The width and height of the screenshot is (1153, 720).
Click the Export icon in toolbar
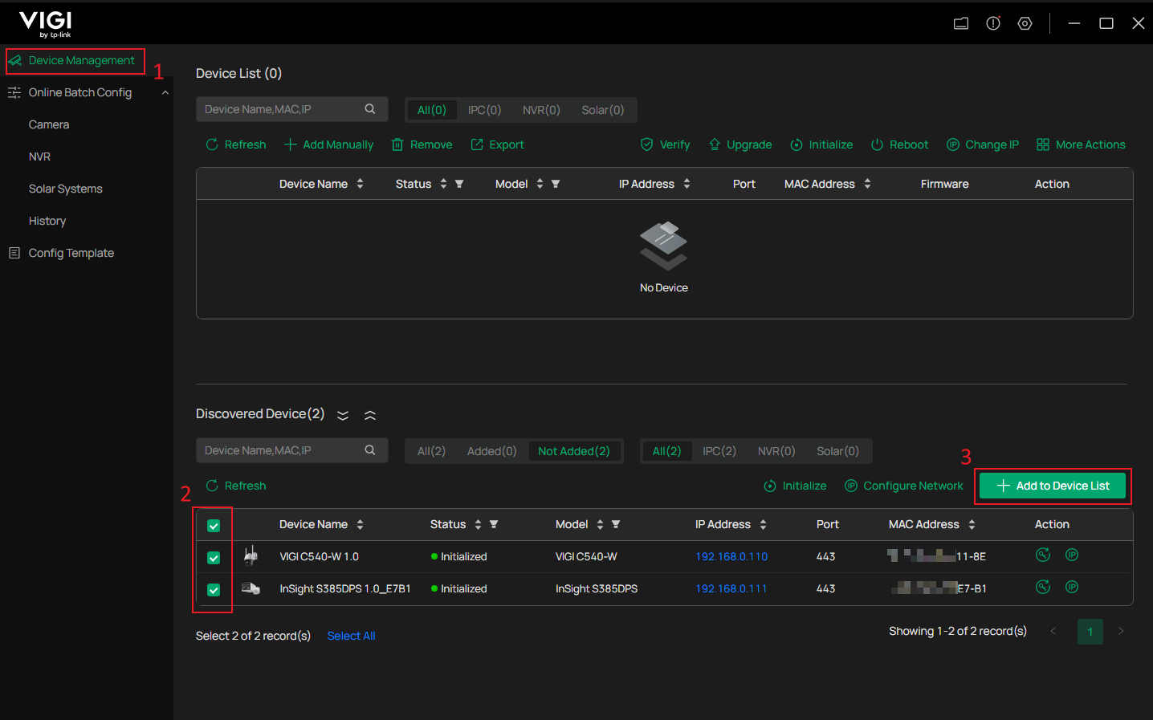click(x=477, y=144)
